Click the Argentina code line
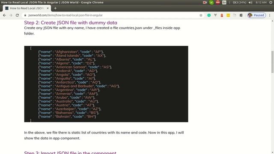 pyautogui.click(x=69, y=90)
